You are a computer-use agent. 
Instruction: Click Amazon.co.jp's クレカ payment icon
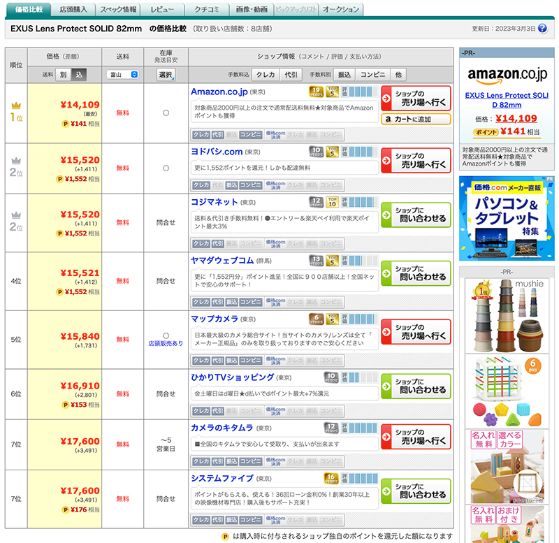pos(201,135)
